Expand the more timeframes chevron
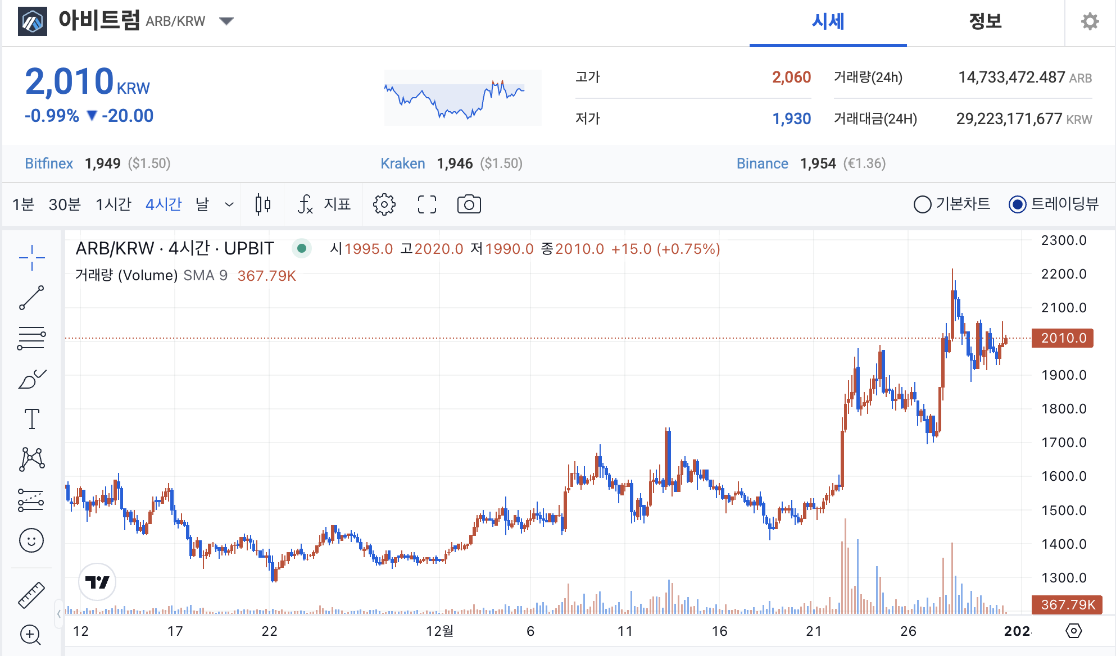Screen dimensions: 1116x656 (229, 204)
